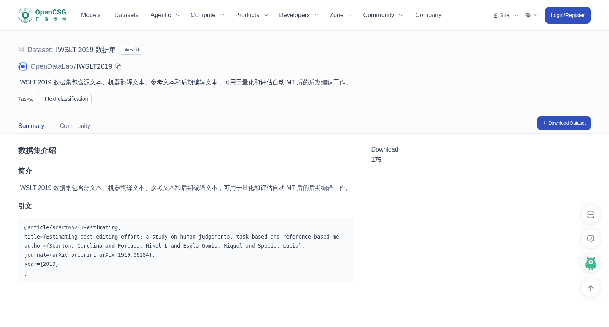The height and width of the screenshot is (327, 609).
Task: Click the back to top arrow
Action: point(591,288)
